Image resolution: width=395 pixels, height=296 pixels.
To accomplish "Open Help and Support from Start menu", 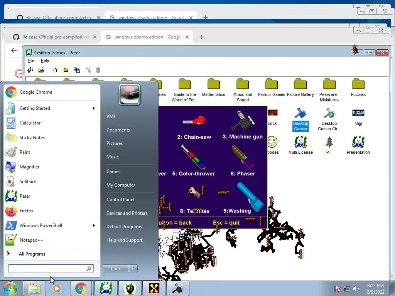I will tap(125, 240).
